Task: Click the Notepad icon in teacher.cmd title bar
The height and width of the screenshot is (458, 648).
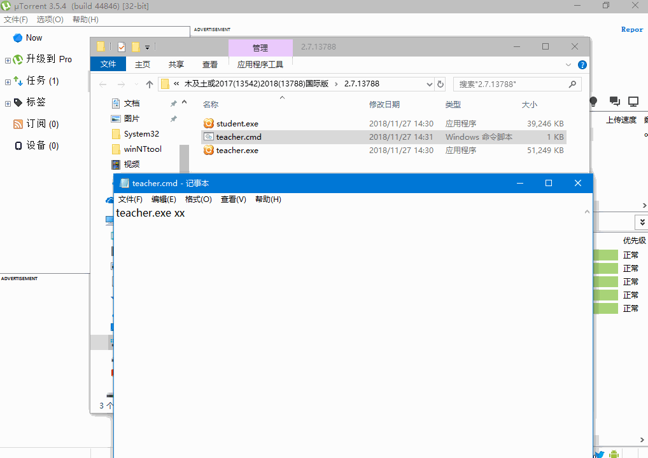Action: 124,183
